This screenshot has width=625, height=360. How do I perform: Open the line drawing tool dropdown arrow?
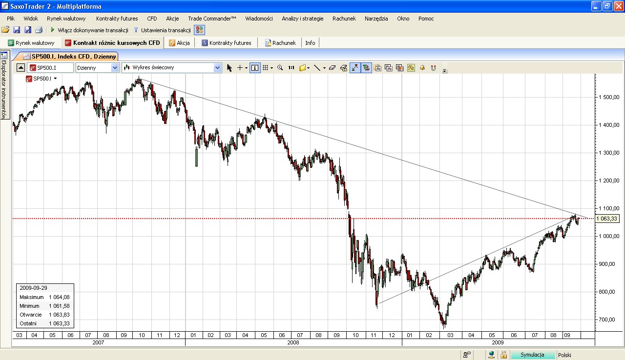324,68
